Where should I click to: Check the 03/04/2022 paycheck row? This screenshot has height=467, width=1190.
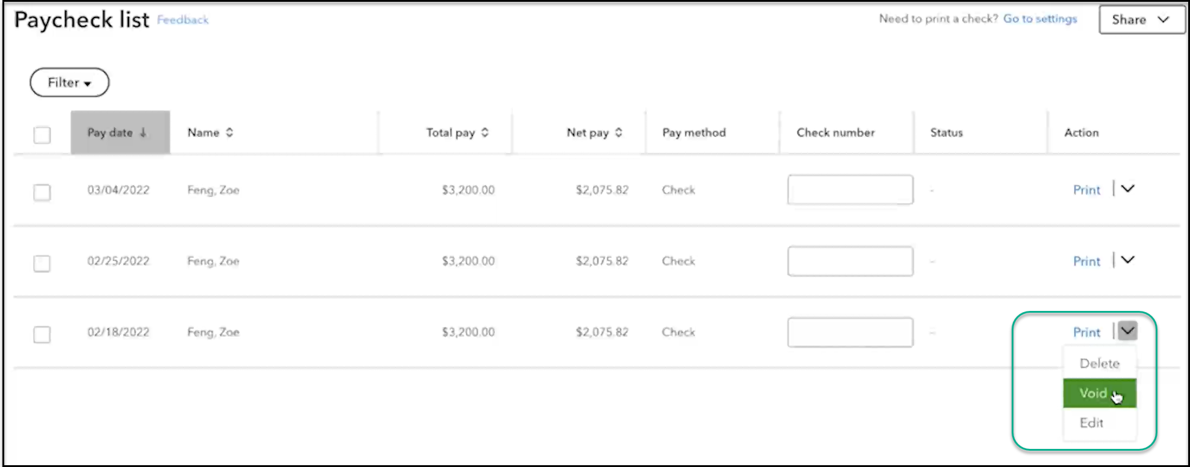pyautogui.click(x=42, y=192)
